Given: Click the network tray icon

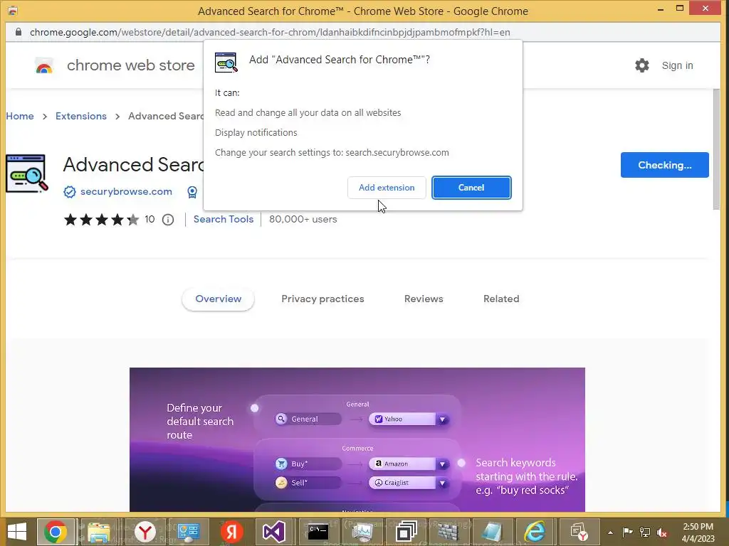Looking at the screenshot, I should pos(644,532).
